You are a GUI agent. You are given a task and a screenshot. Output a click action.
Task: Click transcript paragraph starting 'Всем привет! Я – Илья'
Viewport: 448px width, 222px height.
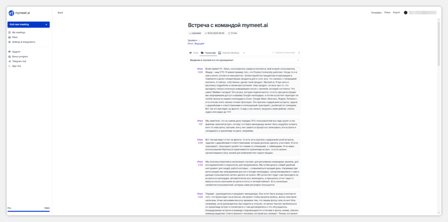click(x=252, y=90)
